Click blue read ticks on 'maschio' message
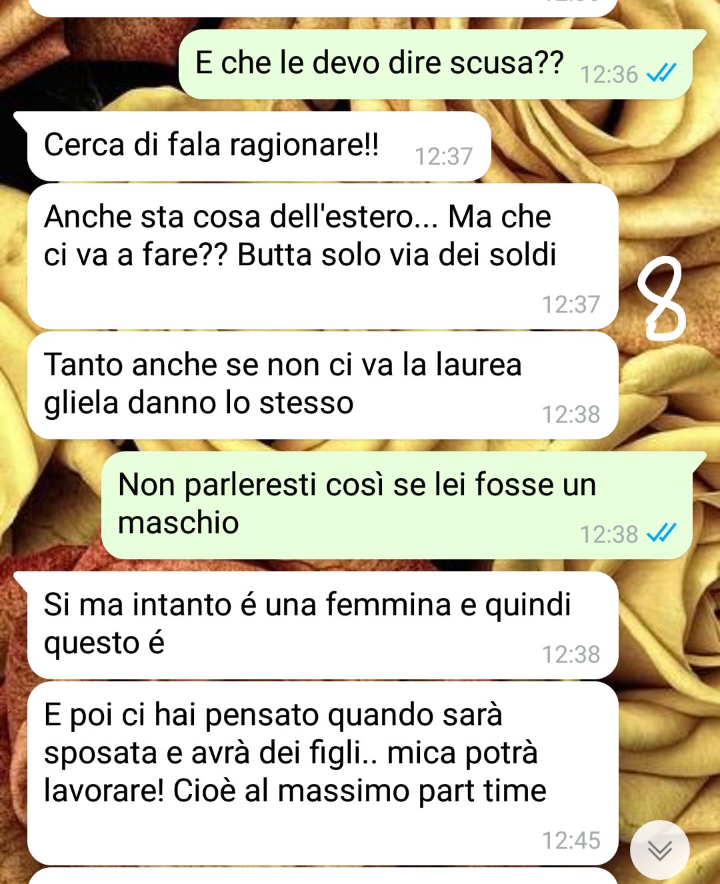Screen dimensions: 720x884 (x=662, y=533)
